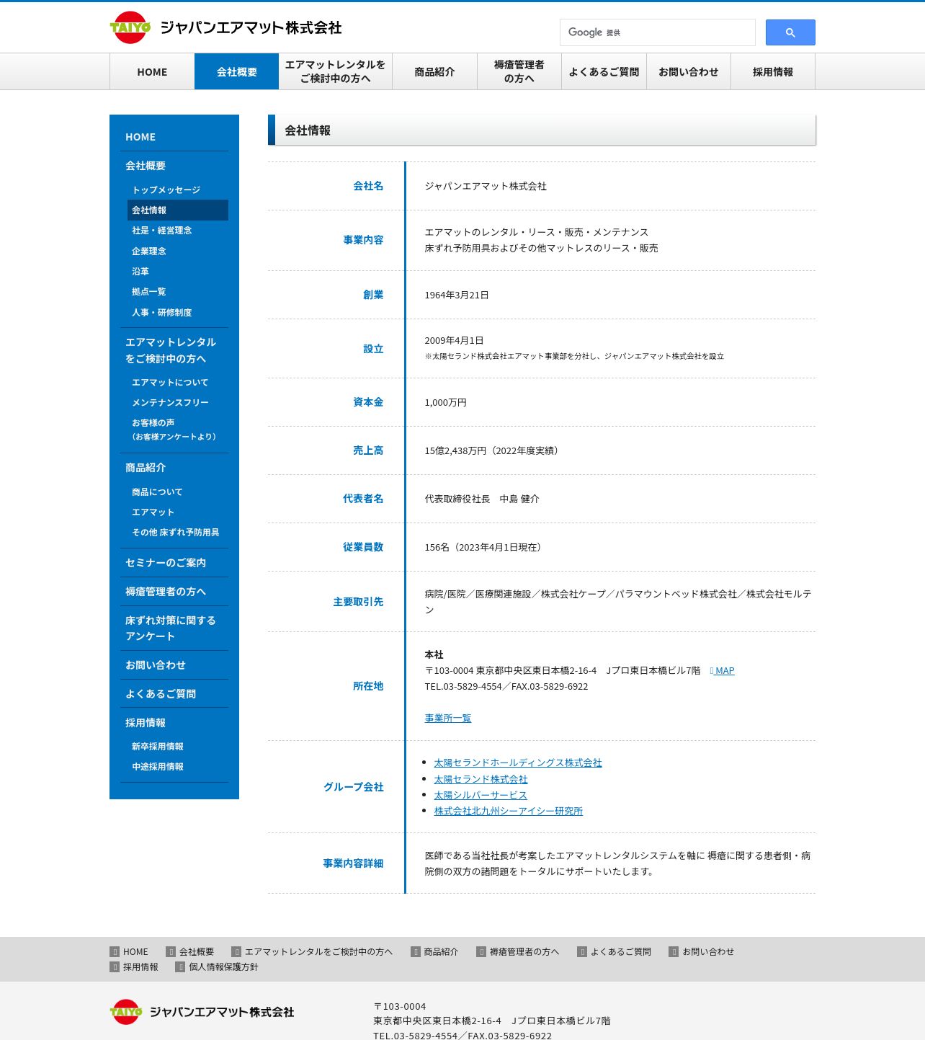The image size is (925, 1040).
Task: Click footer 褥瘡管理者の方へ link
Action: pos(518,952)
